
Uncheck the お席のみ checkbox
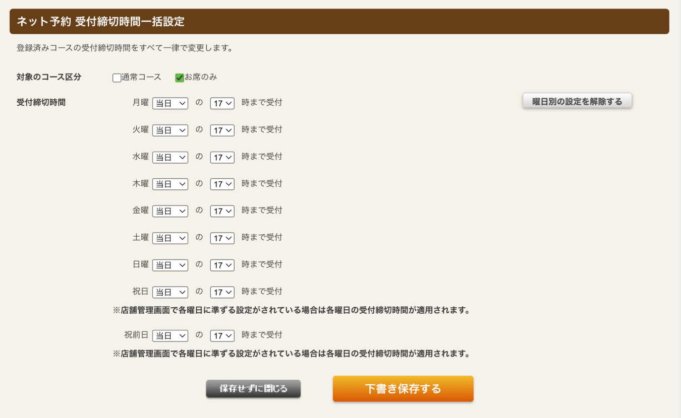point(179,78)
